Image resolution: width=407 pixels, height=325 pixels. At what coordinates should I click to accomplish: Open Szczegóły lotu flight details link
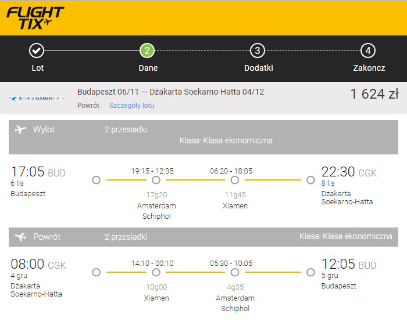[x=131, y=106]
